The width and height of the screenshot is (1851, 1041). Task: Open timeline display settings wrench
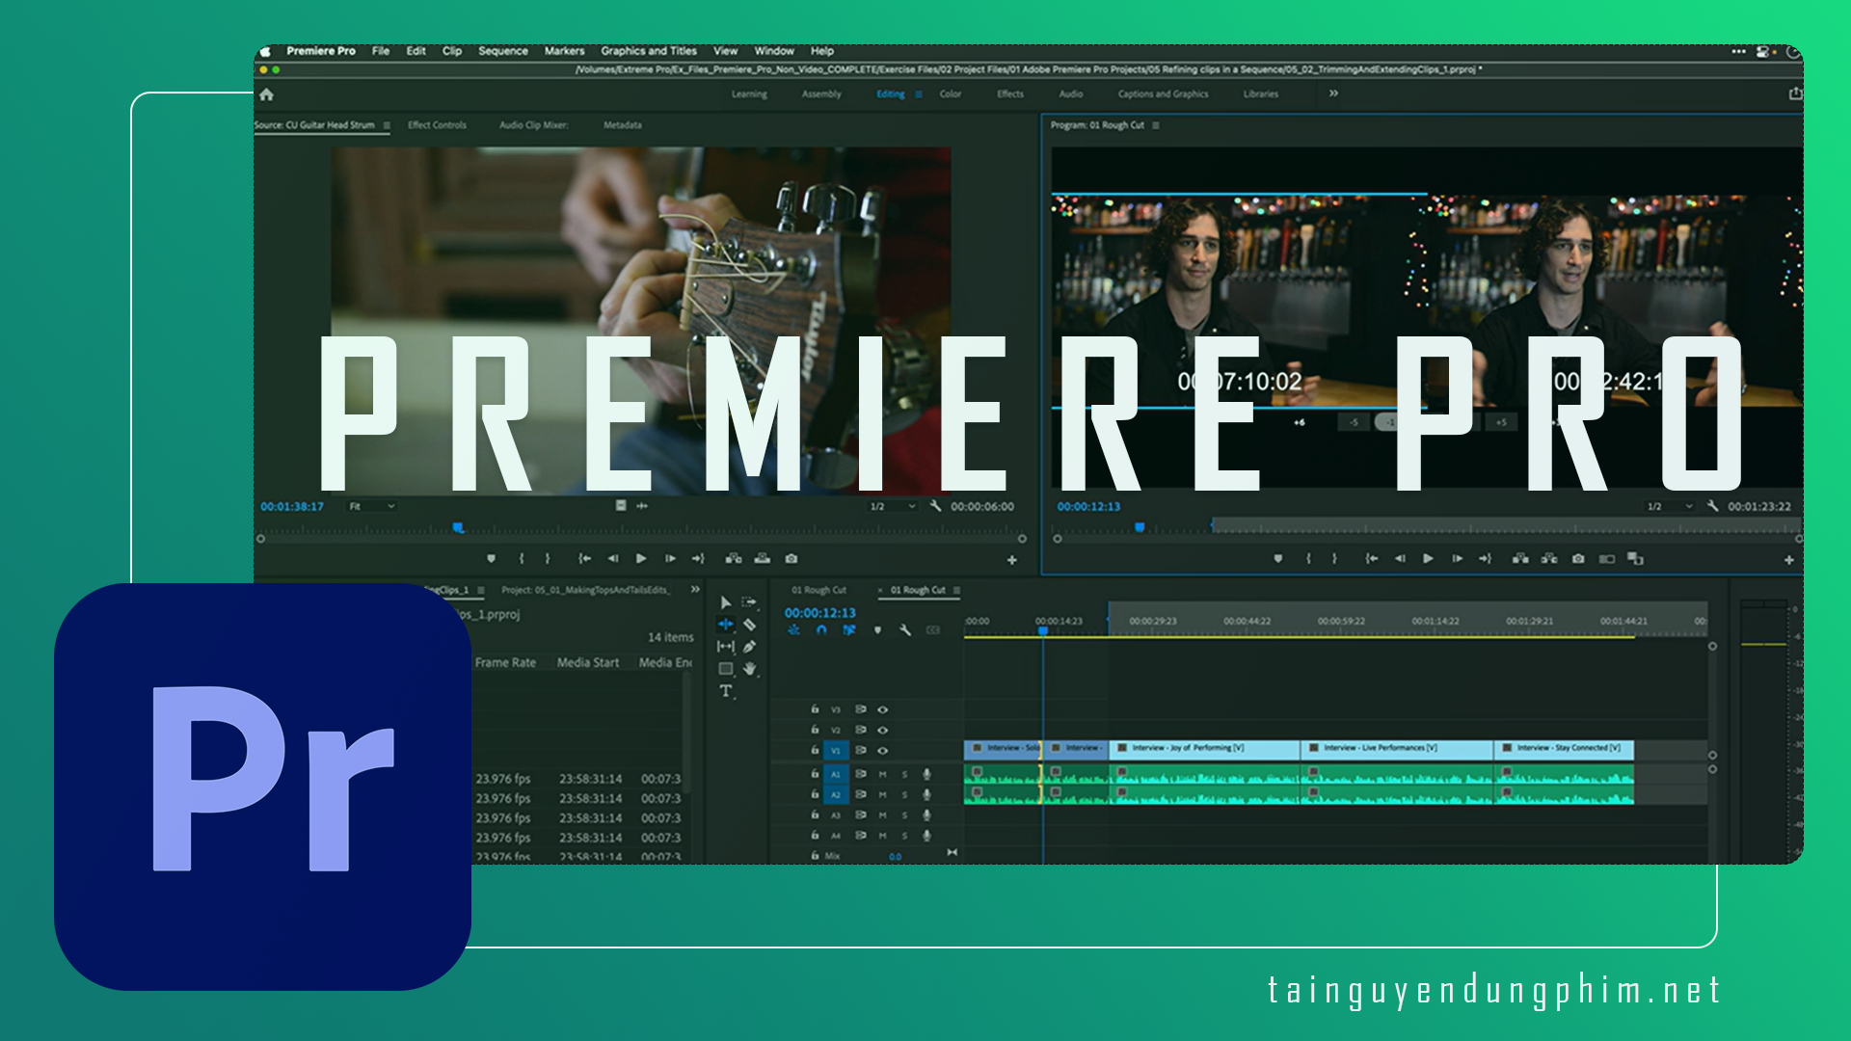point(905,630)
